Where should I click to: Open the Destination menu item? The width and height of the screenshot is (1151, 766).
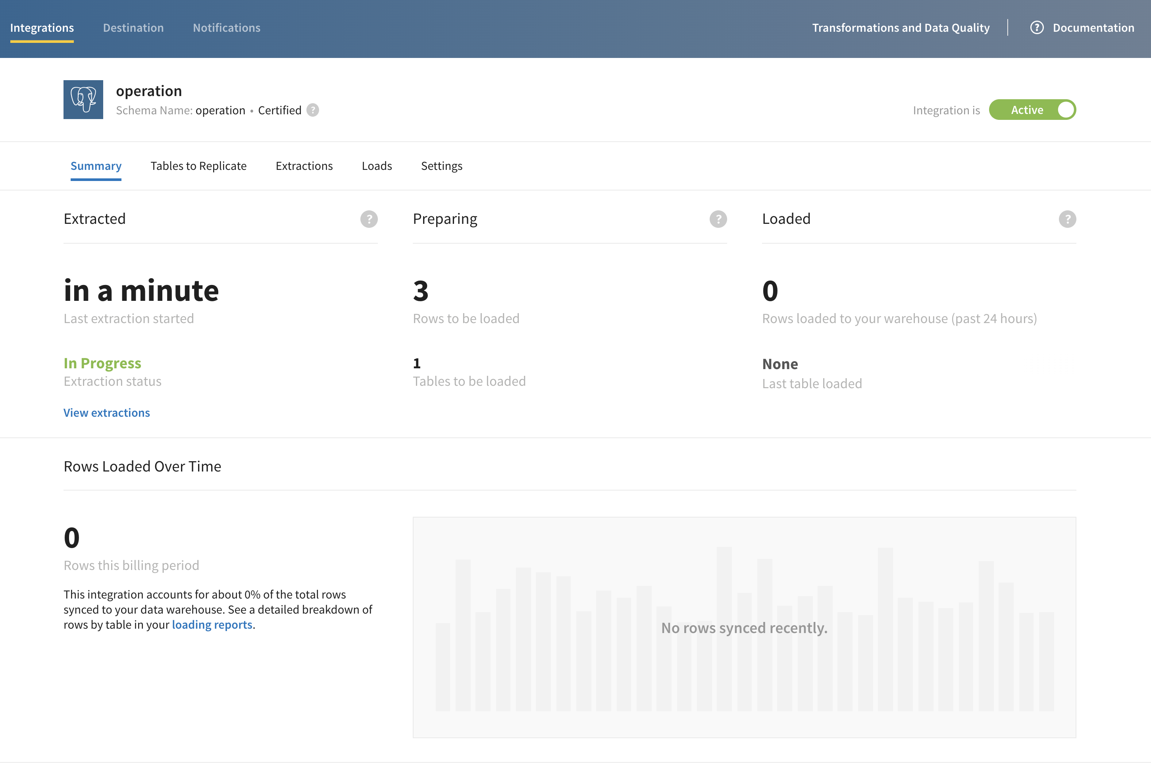[133, 28]
